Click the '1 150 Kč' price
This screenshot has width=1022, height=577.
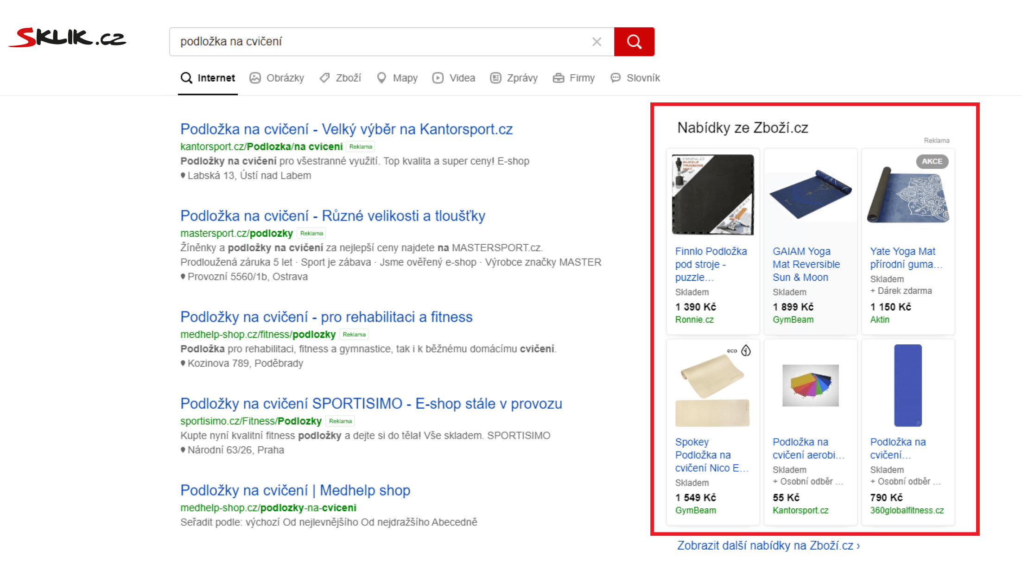coord(890,307)
